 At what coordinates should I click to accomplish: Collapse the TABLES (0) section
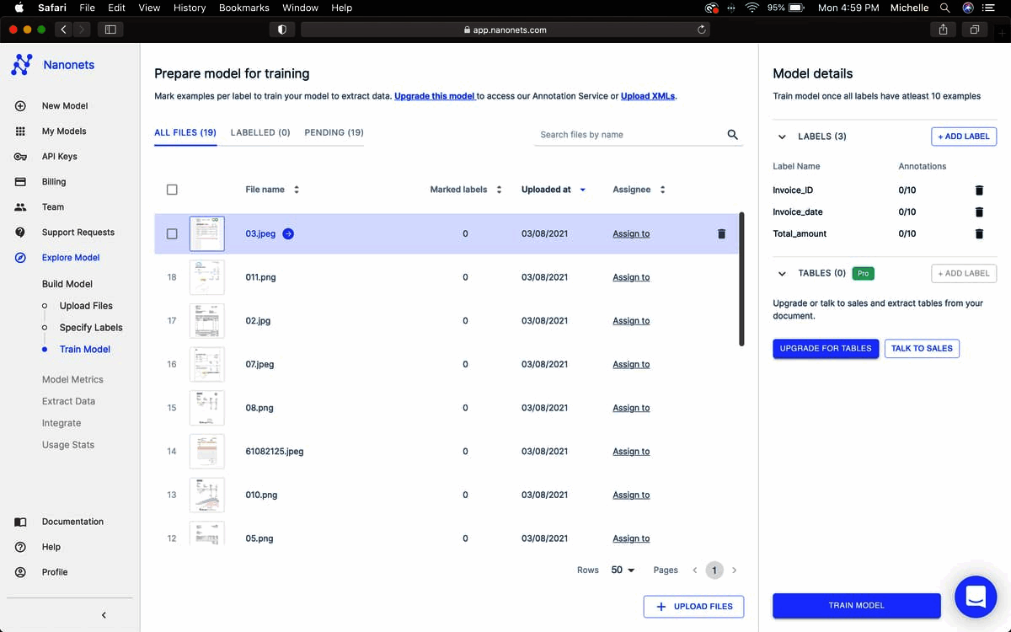click(x=782, y=274)
